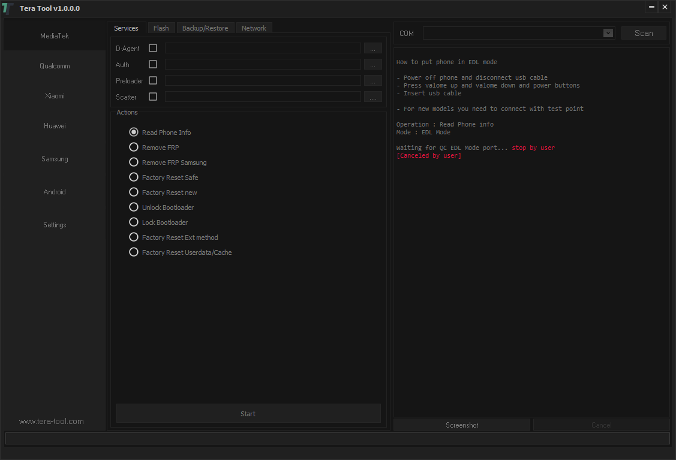This screenshot has height=460, width=676.
Task: Click the Scan button
Action: tap(644, 33)
